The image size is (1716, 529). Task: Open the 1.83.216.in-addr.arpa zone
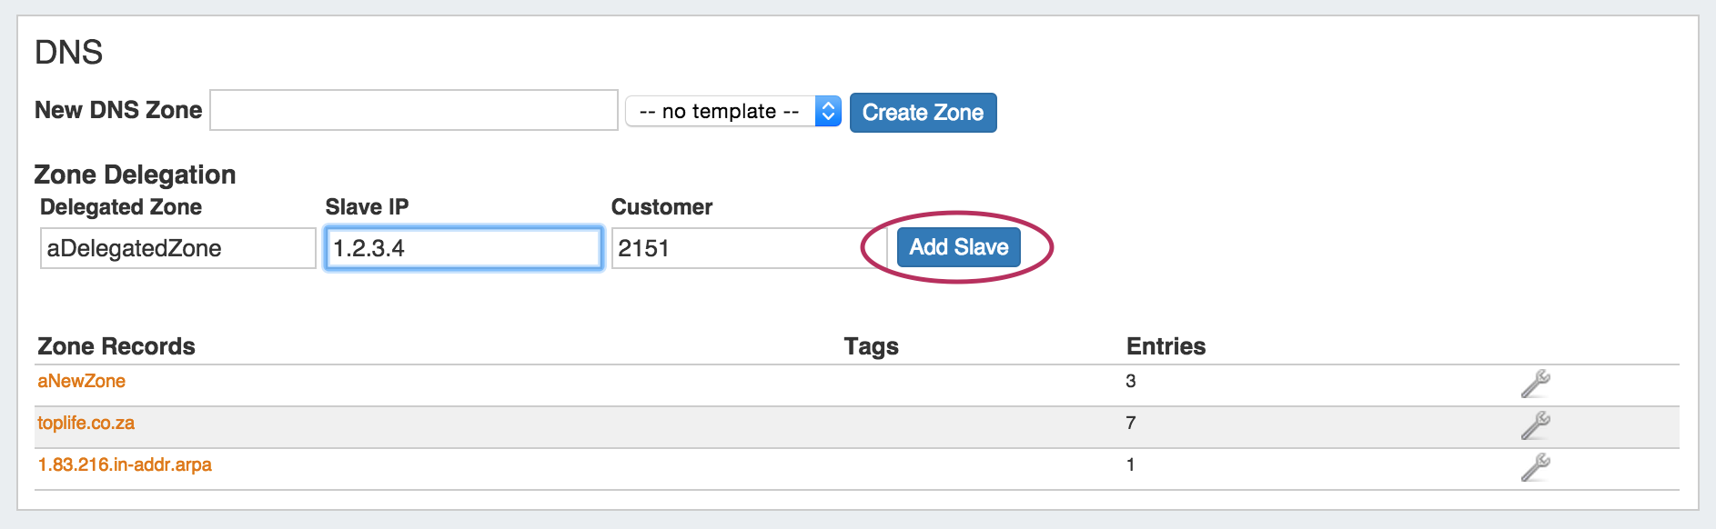(125, 464)
